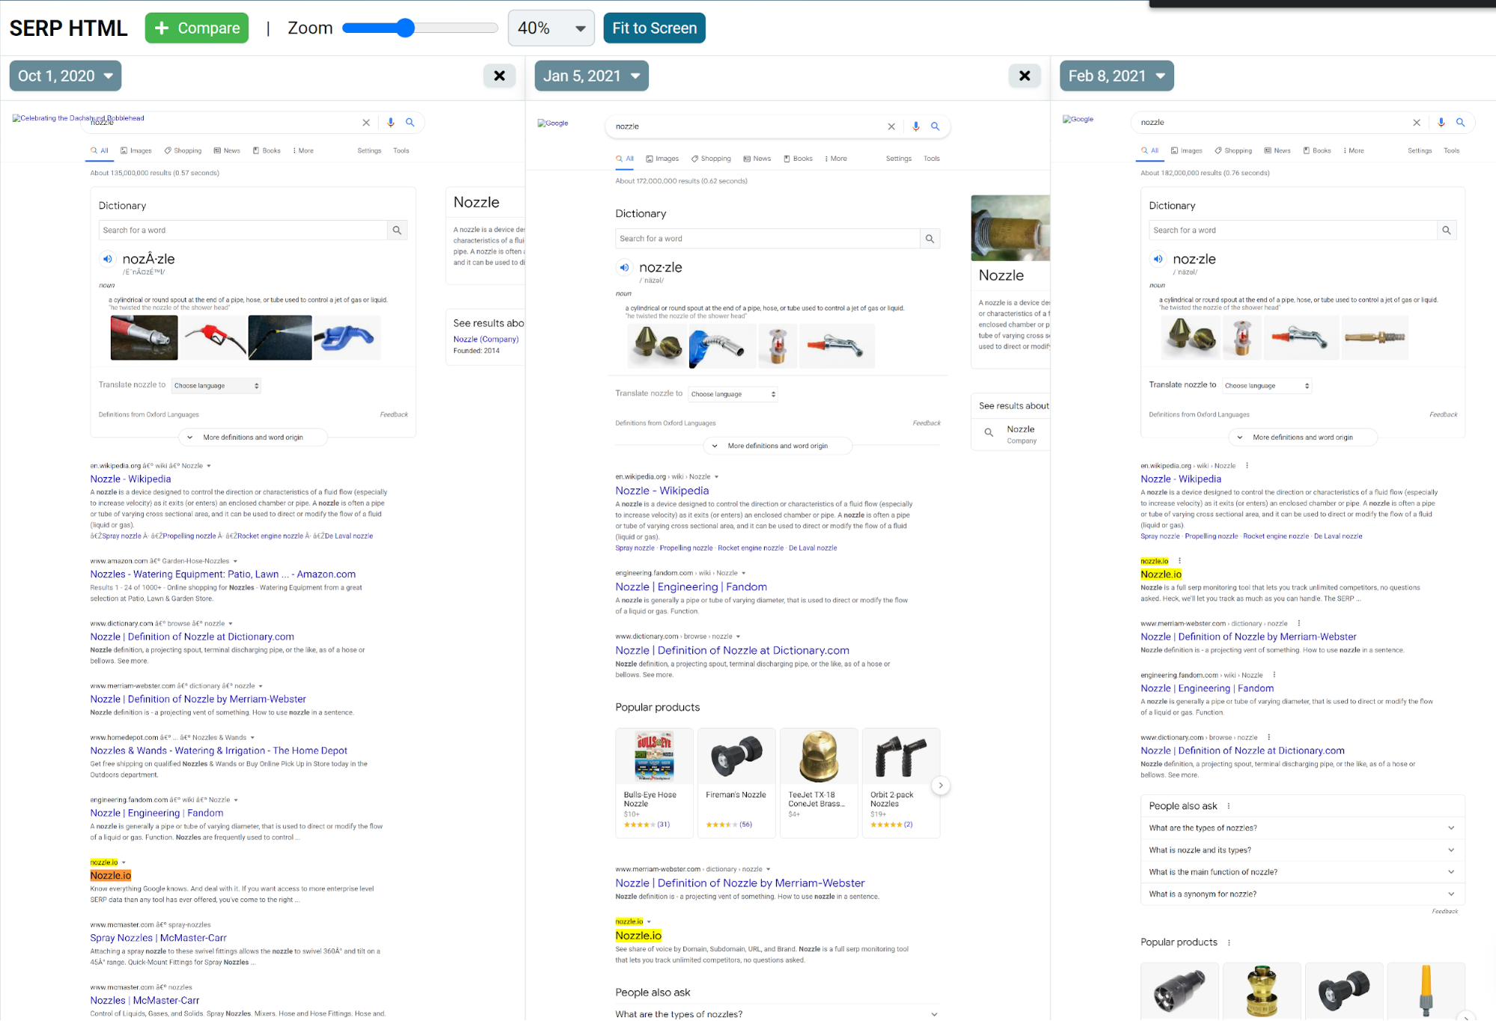Viewport: 1496px width, 1021px height.
Task: Click the Fit to Screen button
Action: coord(654,28)
